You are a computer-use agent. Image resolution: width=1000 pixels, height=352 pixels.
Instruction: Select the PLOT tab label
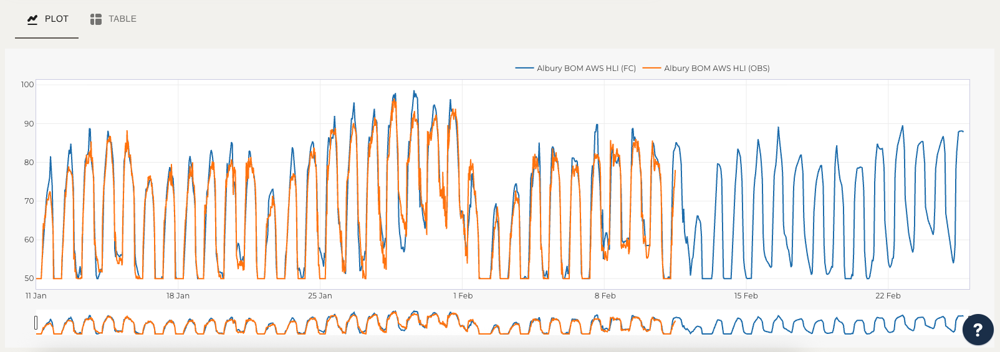click(56, 19)
